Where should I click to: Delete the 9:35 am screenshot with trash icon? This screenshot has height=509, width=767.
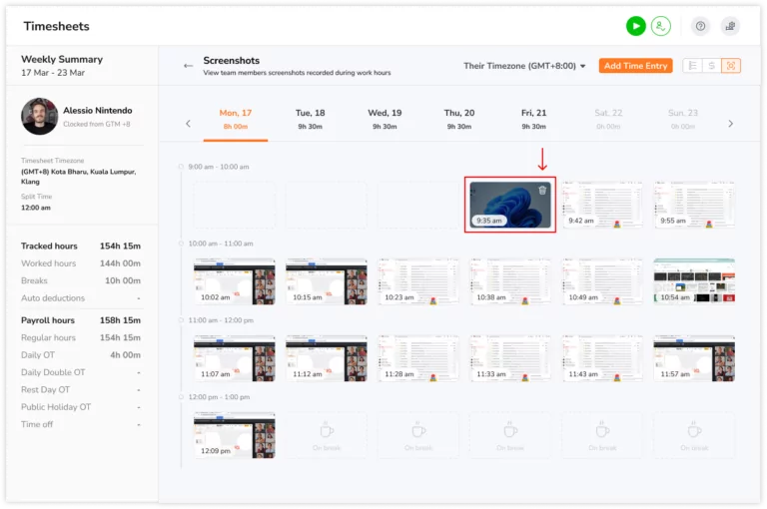tap(542, 191)
